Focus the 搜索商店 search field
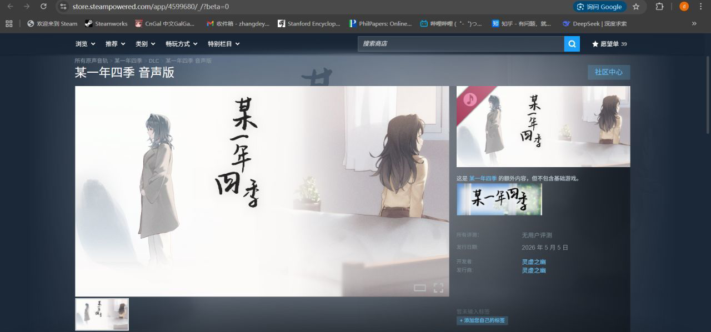Screen dimensions: 711x332 click(461, 44)
